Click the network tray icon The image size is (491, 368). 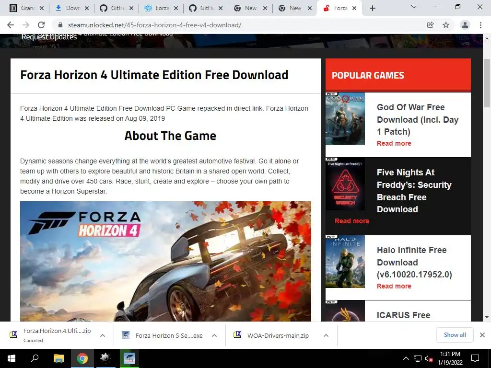coord(418,358)
